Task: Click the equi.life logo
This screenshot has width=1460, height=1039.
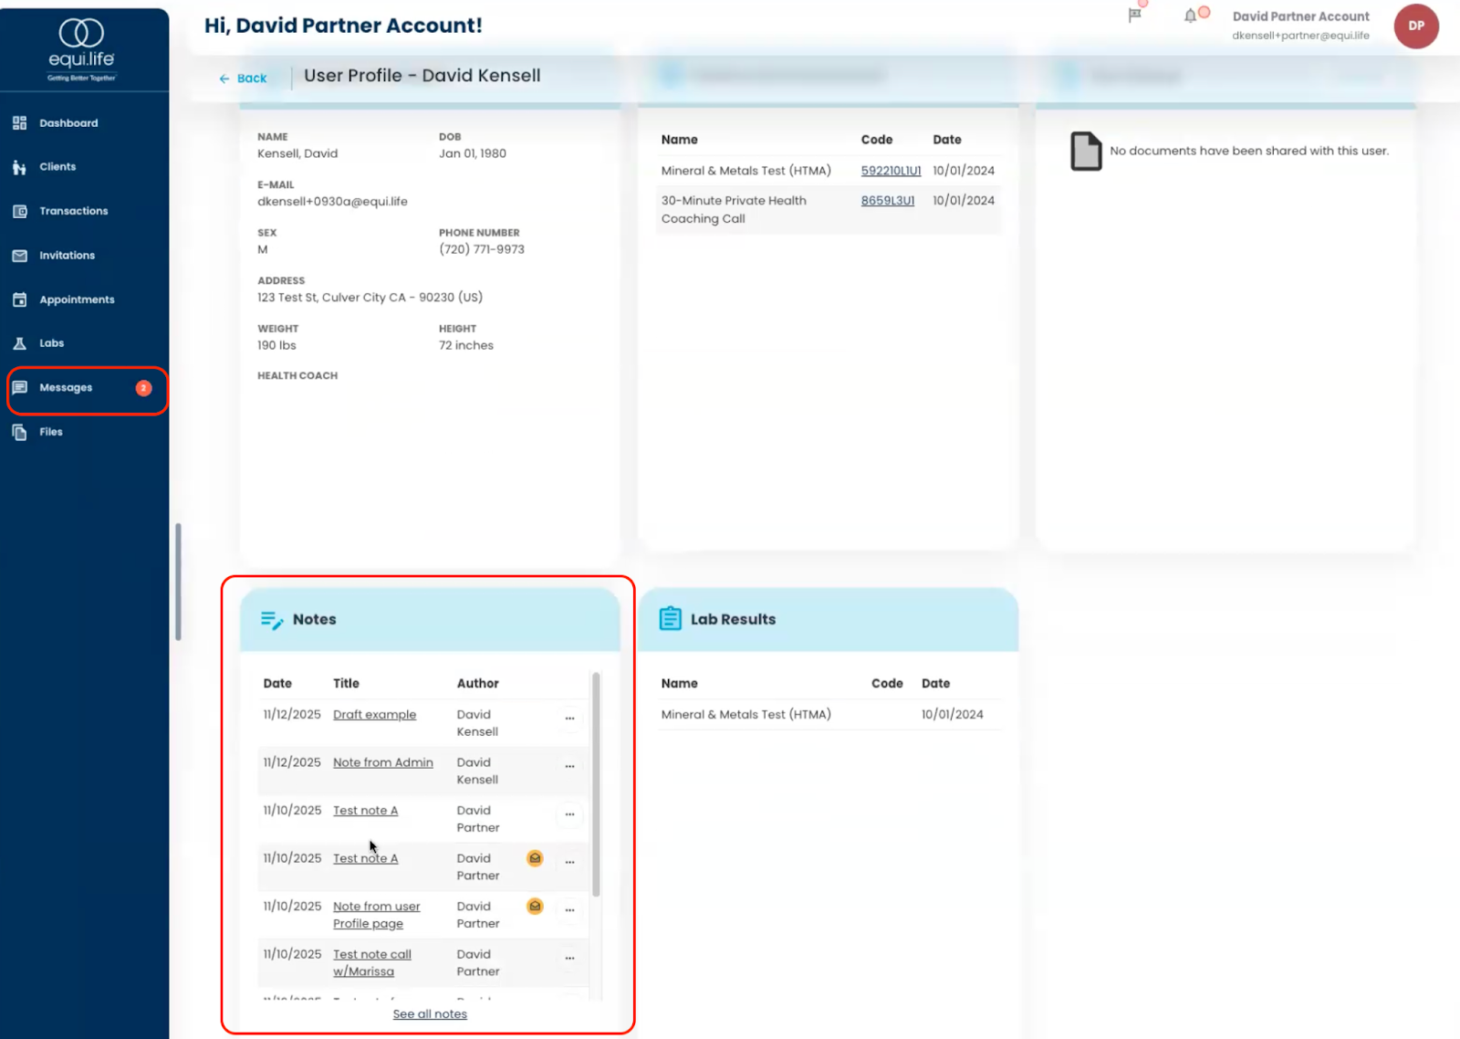Action: point(81,49)
